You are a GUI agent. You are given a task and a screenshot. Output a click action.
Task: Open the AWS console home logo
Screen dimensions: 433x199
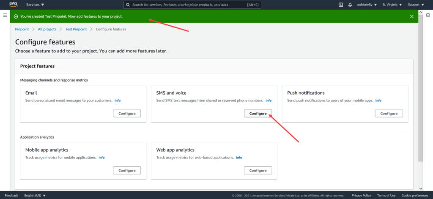point(13,4)
